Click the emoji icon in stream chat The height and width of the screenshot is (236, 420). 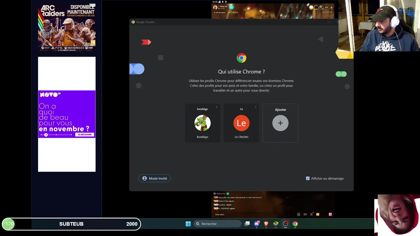(x=299, y=214)
